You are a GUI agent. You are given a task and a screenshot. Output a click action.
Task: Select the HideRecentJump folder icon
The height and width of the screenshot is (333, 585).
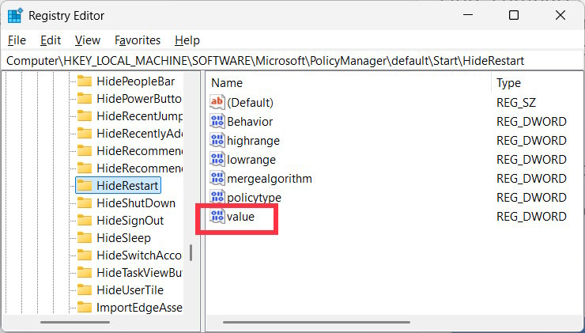pyautogui.click(x=85, y=116)
